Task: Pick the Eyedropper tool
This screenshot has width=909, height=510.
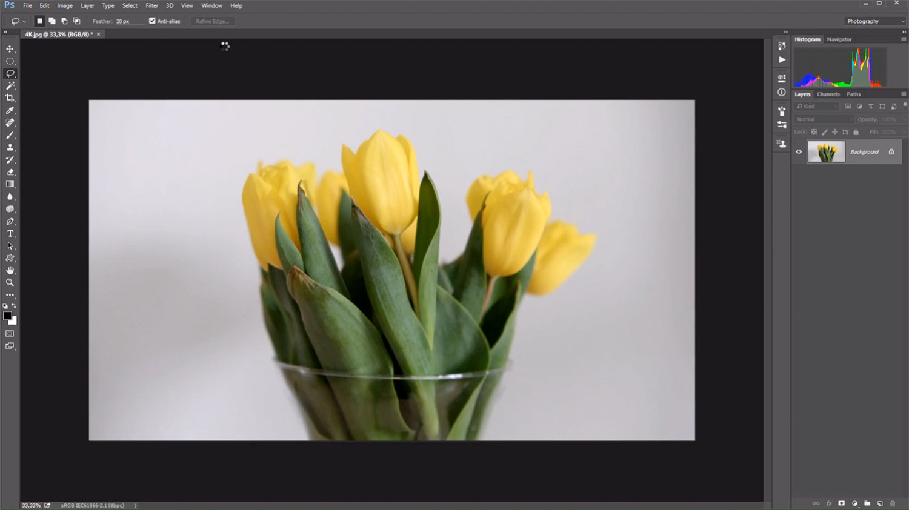Action: (x=10, y=111)
